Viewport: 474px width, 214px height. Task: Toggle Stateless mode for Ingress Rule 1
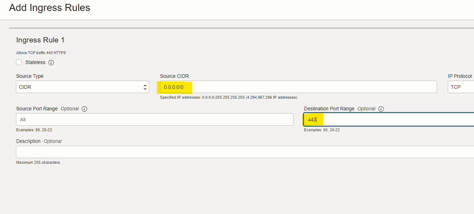(19, 62)
